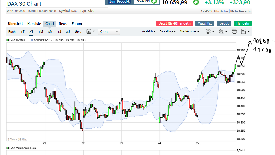Add to Watchlist button
The height and width of the screenshot is (155, 275).
pyautogui.click(x=205, y=23)
